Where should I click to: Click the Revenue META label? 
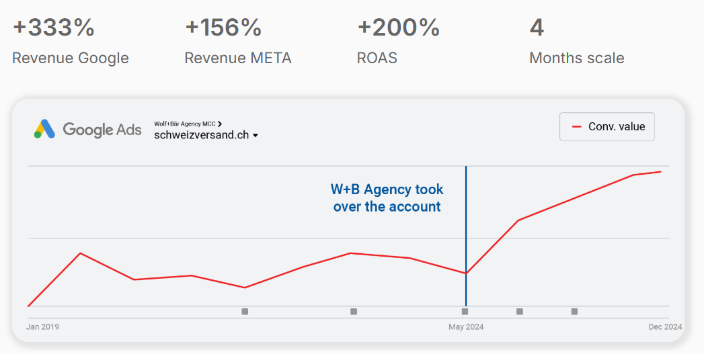pos(238,58)
